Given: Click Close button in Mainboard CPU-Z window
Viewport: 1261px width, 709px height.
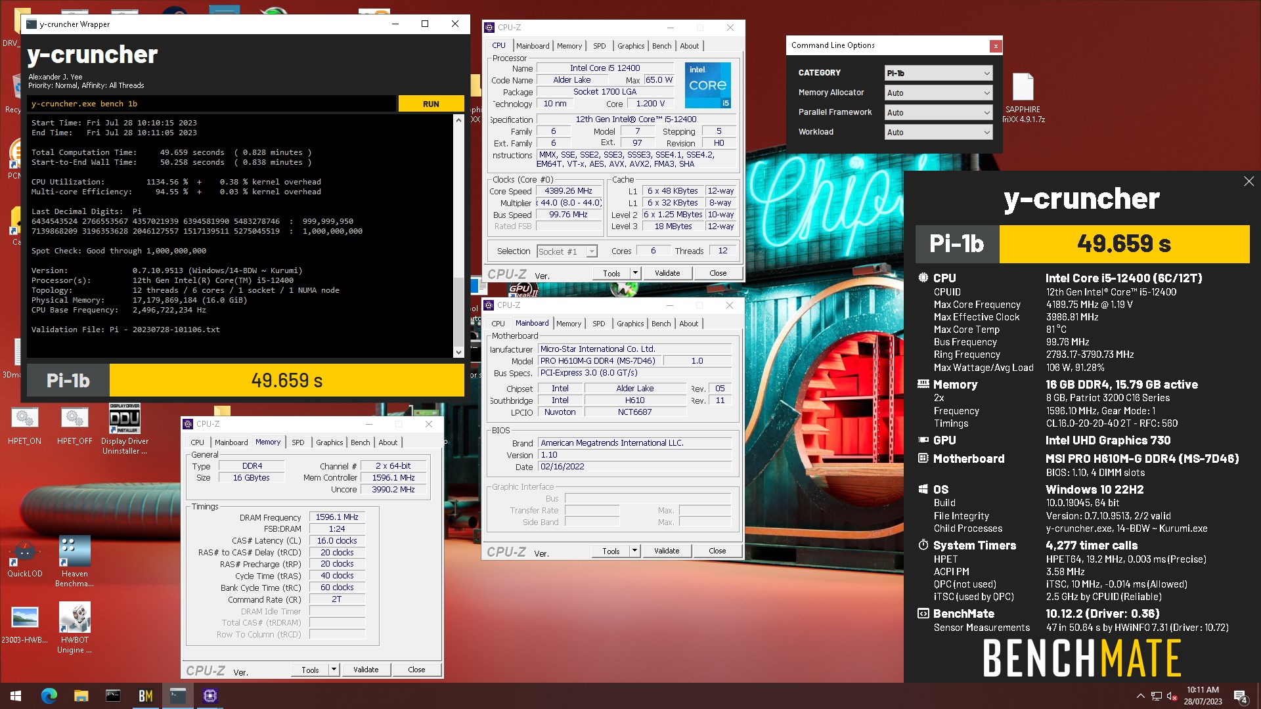Looking at the screenshot, I should pyautogui.click(x=717, y=551).
